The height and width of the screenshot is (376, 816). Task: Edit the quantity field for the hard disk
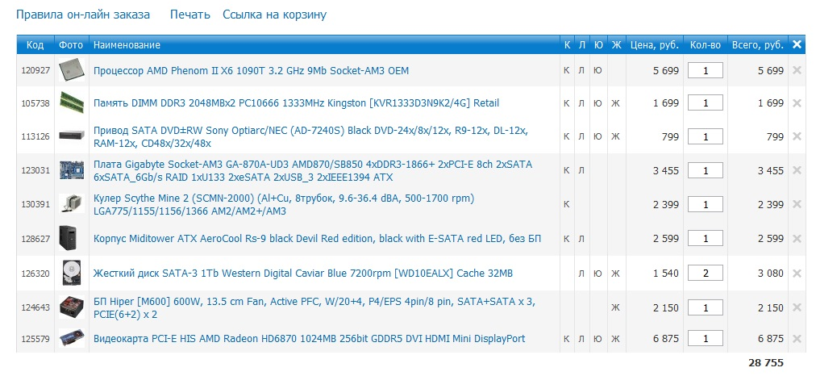coord(706,274)
